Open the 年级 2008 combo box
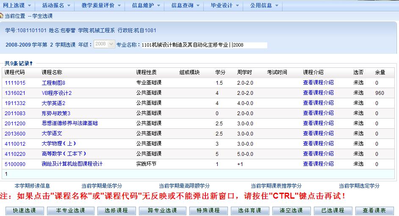The width and height of the screenshot is (399, 216). click(x=104, y=44)
